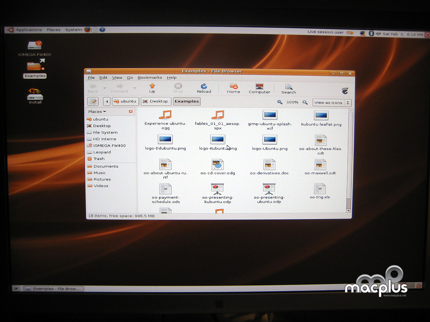This screenshot has width=430, height=322.
Task: Select the fables_01_01_aesop.spx file icon
Action: point(218,115)
